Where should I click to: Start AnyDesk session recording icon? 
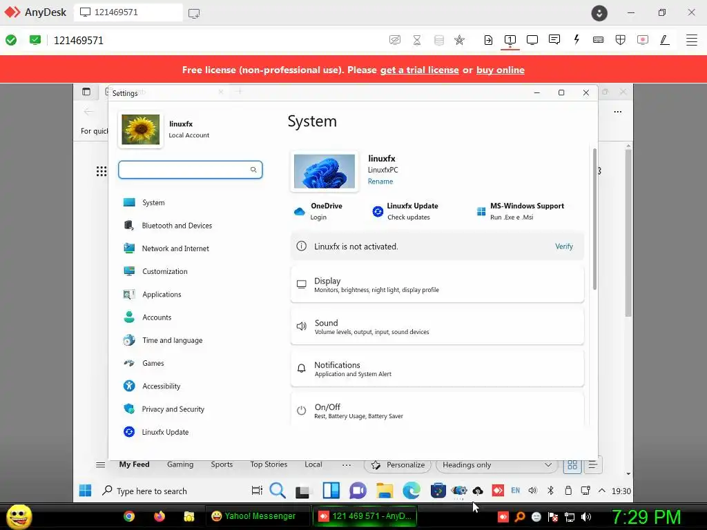point(643,39)
